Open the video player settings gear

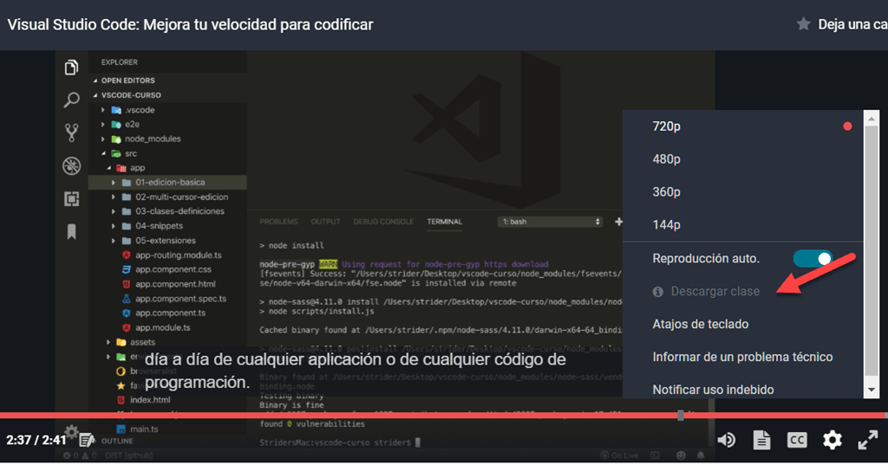(832, 440)
